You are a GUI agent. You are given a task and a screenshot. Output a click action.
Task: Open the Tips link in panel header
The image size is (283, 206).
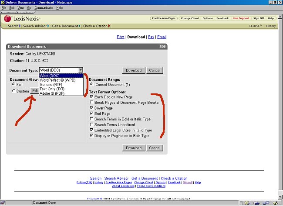coord(162,46)
